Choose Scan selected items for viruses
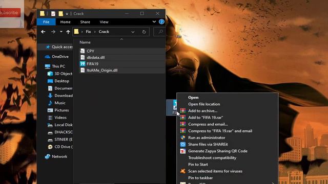328x184 pixels. (215, 171)
